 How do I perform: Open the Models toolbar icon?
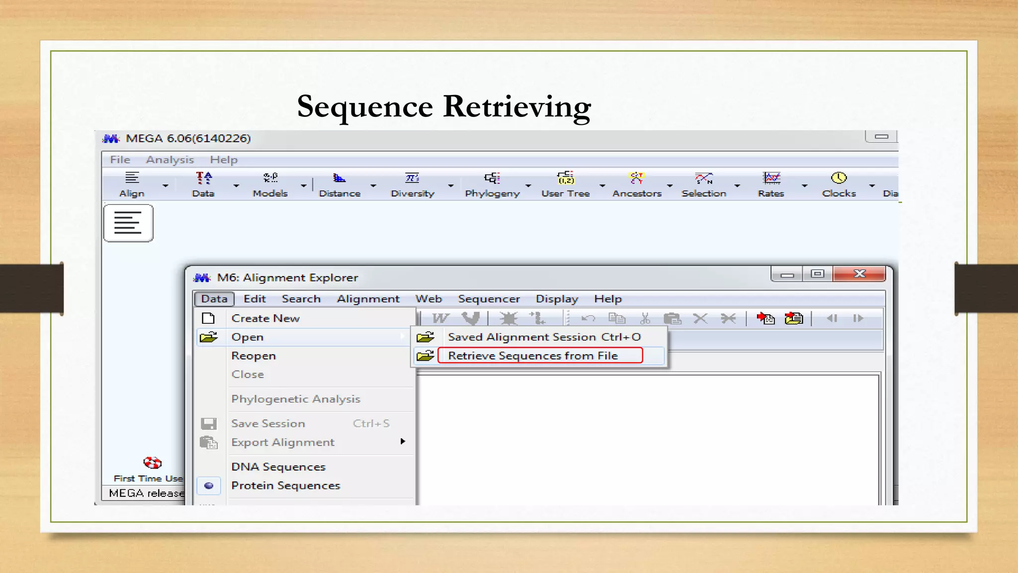[x=270, y=178]
